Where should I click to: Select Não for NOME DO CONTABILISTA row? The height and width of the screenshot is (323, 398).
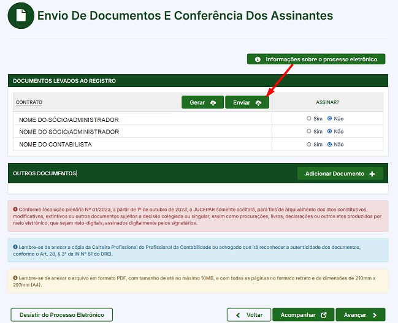coord(329,145)
